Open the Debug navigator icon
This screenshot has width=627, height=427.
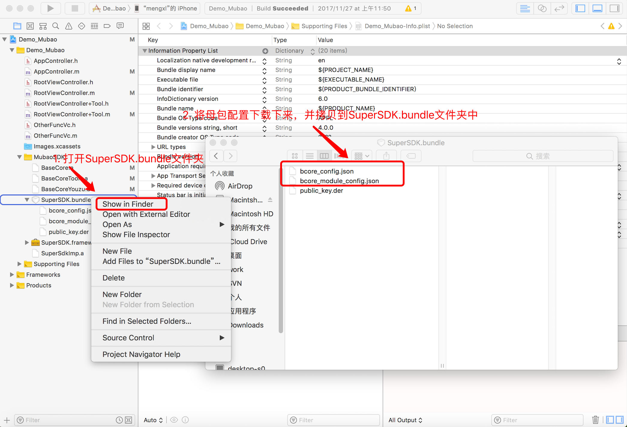[x=94, y=26]
